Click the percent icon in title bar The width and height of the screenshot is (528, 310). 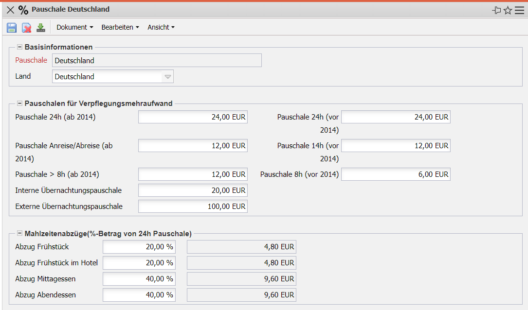(23, 10)
